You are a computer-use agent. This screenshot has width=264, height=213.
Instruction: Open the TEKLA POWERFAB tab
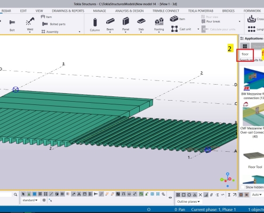pyautogui.click(x=201, y=11)
